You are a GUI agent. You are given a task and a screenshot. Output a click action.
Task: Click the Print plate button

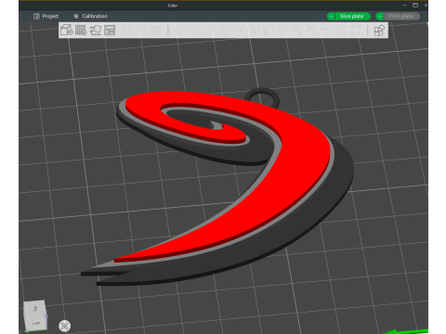(x=401, y=16)
